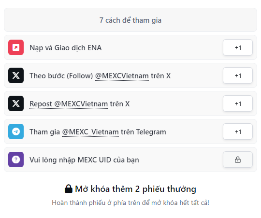Click the purple question mark icon
This screenshot has width=261, height=218.
pos(16,160)
